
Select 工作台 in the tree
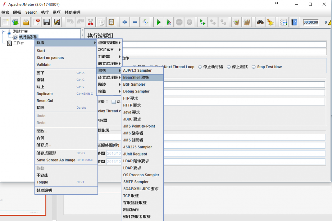pos(18,43)
